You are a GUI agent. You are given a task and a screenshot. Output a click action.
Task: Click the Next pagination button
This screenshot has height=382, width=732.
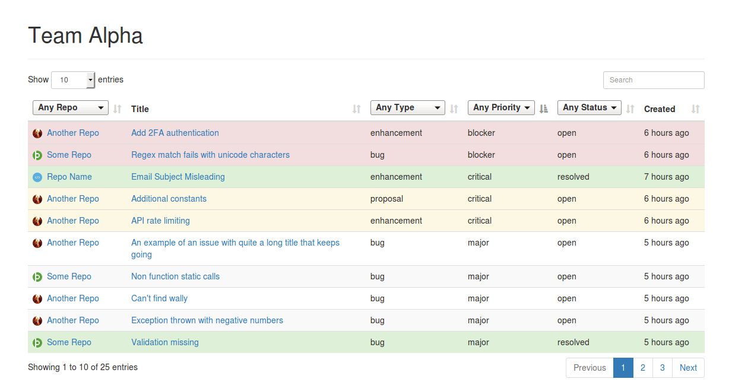click(688, 368)
